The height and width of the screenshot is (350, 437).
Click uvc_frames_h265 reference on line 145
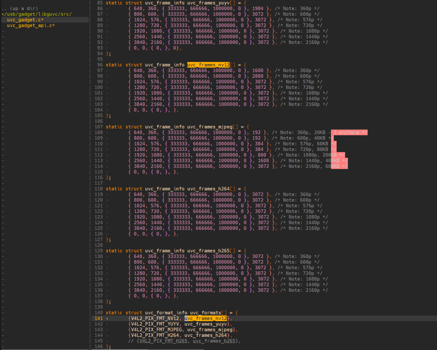click(x=214, y=341)
